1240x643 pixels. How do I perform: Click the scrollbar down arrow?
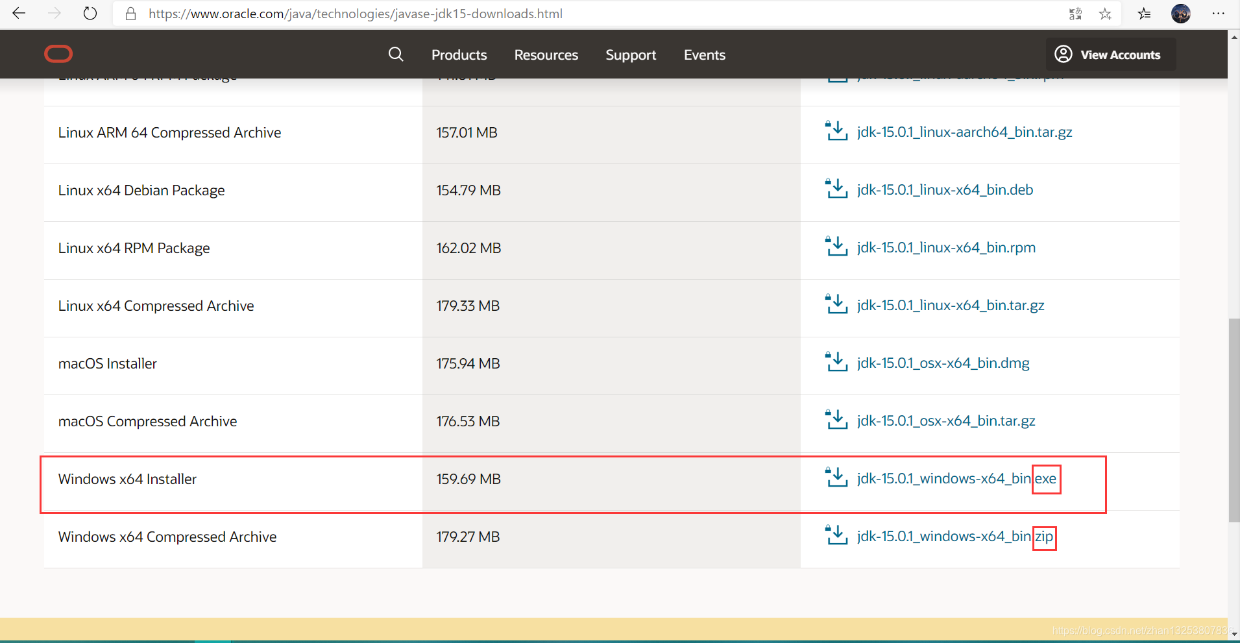pyautogui.click(x=1234, y=634)
